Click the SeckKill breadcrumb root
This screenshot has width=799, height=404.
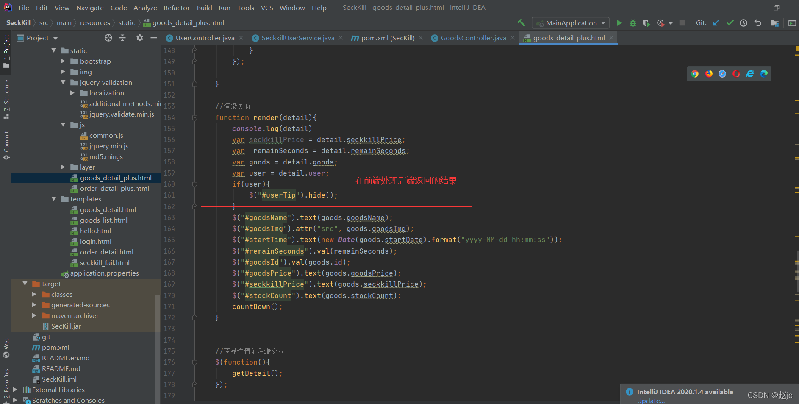tap(18, 23)
